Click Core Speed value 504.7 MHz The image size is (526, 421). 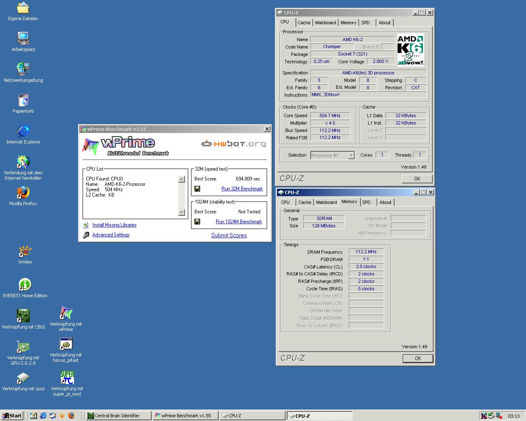[330, 116]
